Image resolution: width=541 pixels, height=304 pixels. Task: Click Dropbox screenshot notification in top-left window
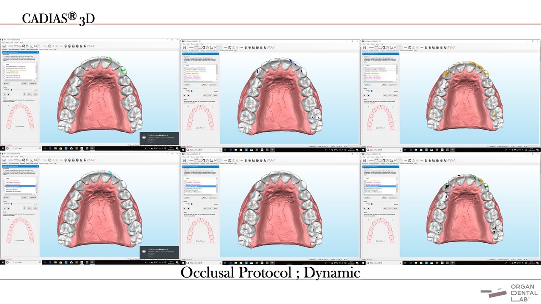point(159,139)
